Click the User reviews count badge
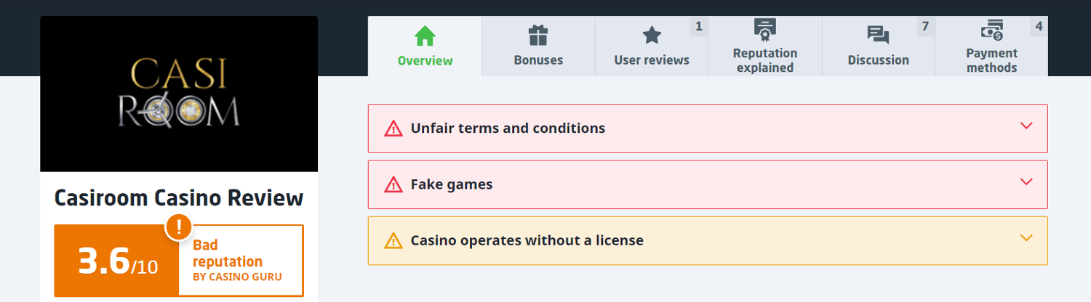This screenshot has height=302, width=1091. pos(699,27)
